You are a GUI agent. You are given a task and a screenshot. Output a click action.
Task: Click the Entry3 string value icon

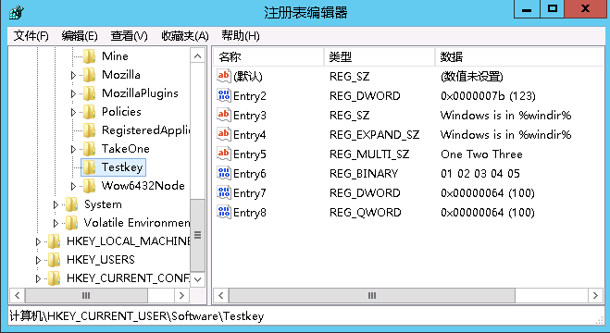pos(224,115)
